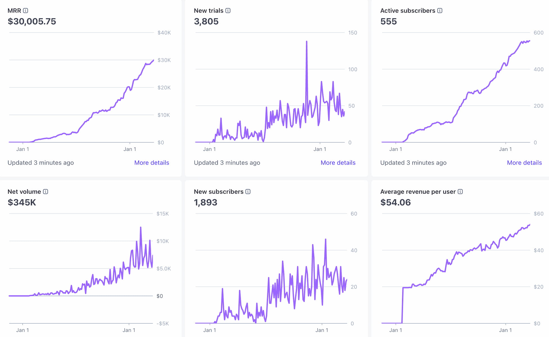The image size is (549, 337).
Task: Click the New trials info icon
Action: (228, 10)
